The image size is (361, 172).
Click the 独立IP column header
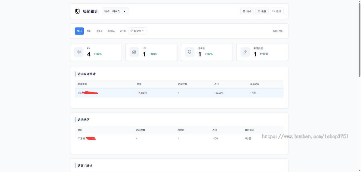[181, 130]
